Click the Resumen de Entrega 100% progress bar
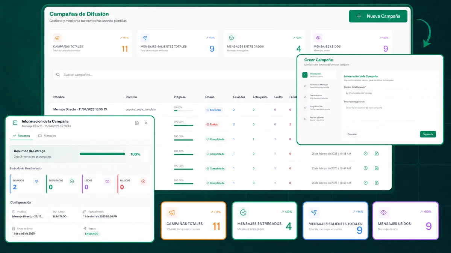 (x=103, y=154)
